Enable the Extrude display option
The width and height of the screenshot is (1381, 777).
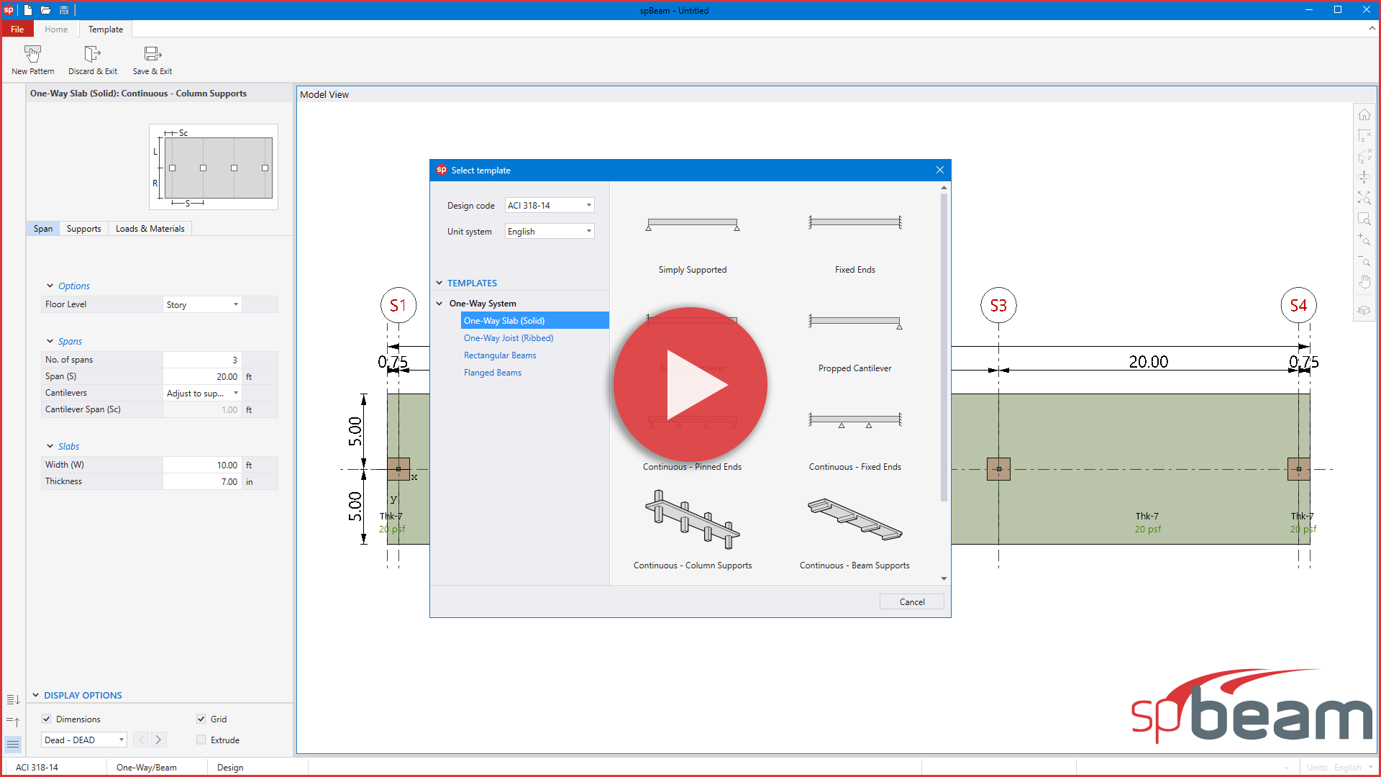pos(201,740)
